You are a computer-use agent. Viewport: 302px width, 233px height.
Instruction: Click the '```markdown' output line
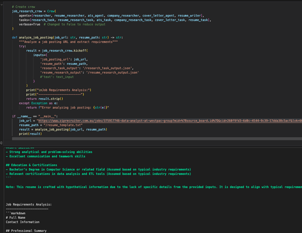tap(16, 213)
